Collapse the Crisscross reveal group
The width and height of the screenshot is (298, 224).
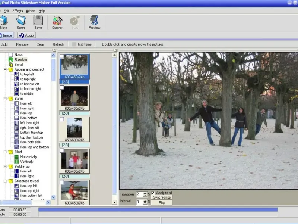point(6,181)
